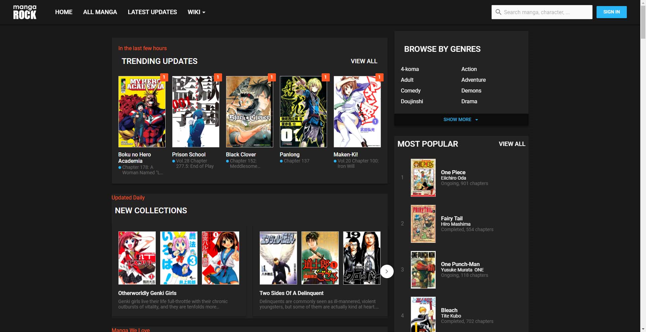Image resolution: width=646 pixels, height=332 pixels.
Task: Browse the Doujinshi genre
Action: (412, 101)
